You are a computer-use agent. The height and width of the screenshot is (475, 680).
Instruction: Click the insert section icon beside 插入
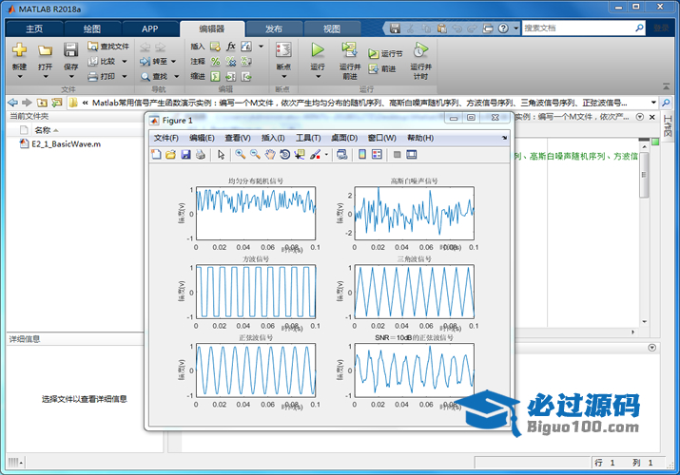tap(215, 47)
